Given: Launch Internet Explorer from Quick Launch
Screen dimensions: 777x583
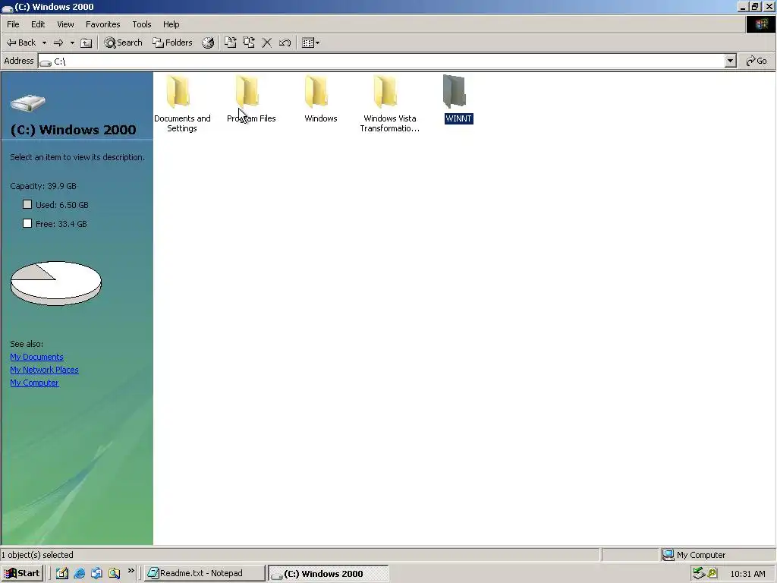Looking at the screenshot, I should (79, 574).
